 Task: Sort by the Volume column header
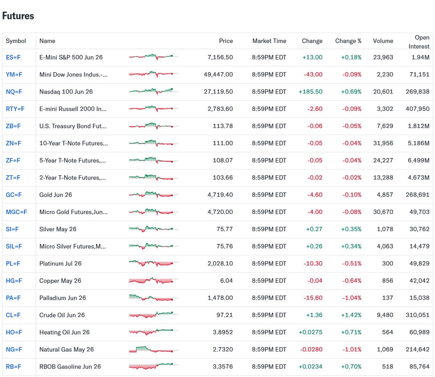coord(383,41)
